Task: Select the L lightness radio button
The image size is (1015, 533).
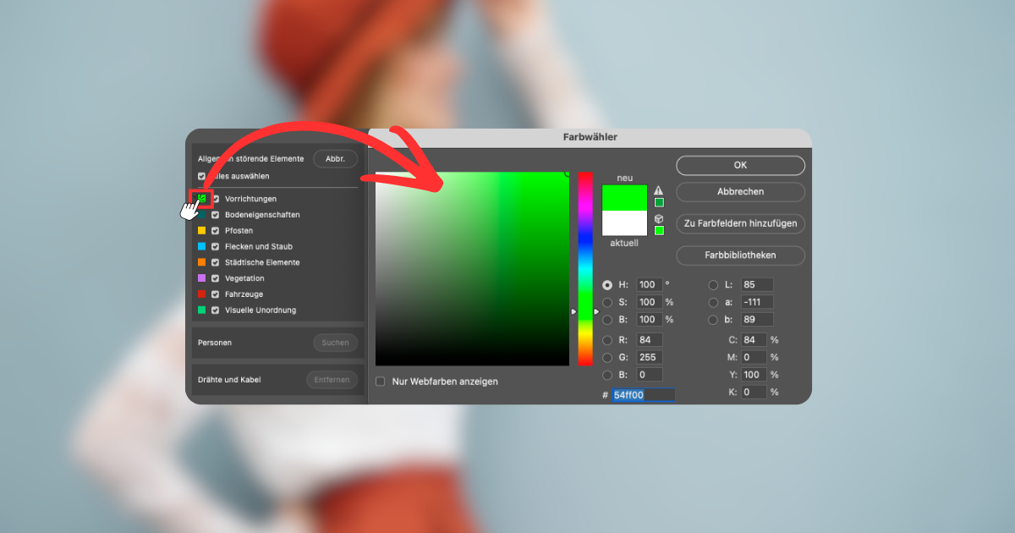Action: [x=713, y=285]
